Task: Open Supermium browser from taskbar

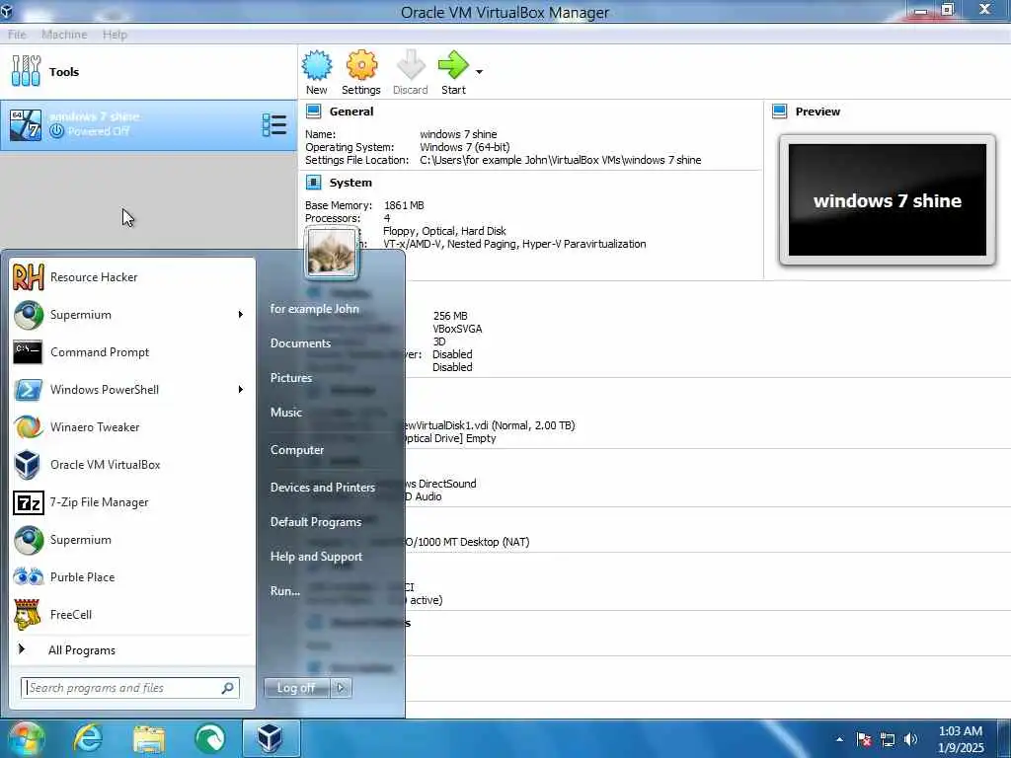Action: 209,738
